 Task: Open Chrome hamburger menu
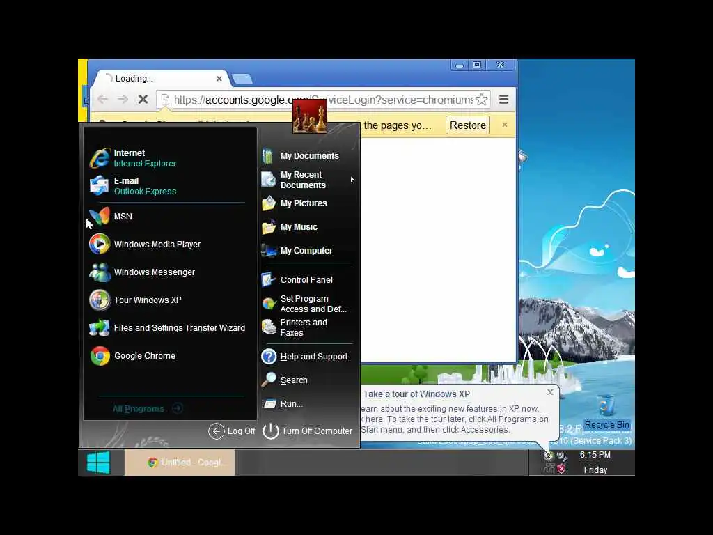tap(504, 99)
